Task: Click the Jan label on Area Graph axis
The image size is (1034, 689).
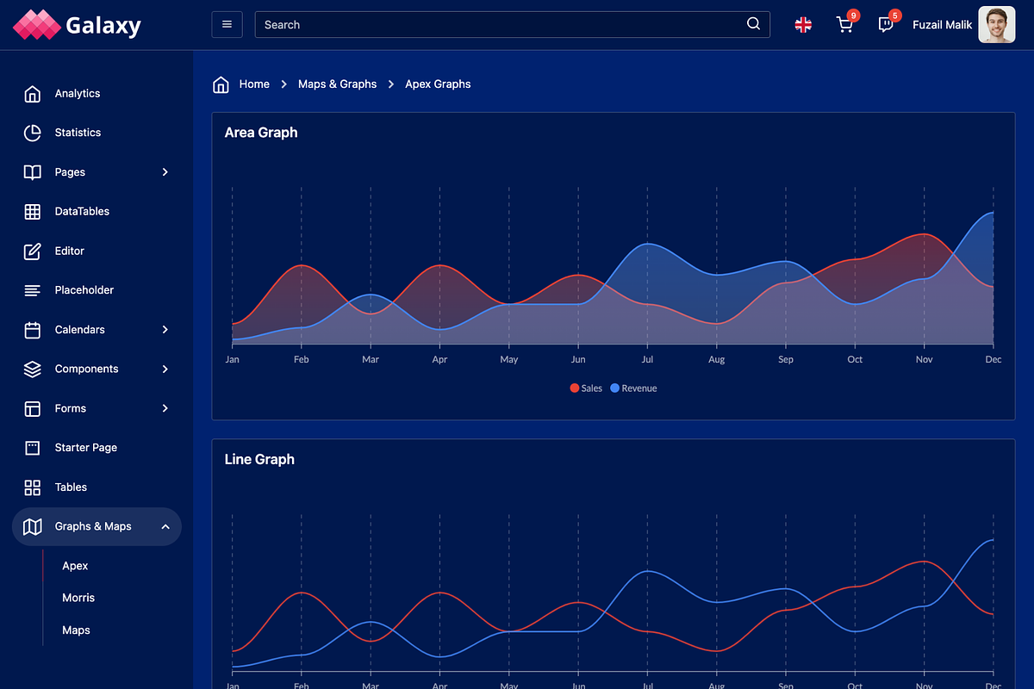Action: pyautogui.click(x=232, y=359)
